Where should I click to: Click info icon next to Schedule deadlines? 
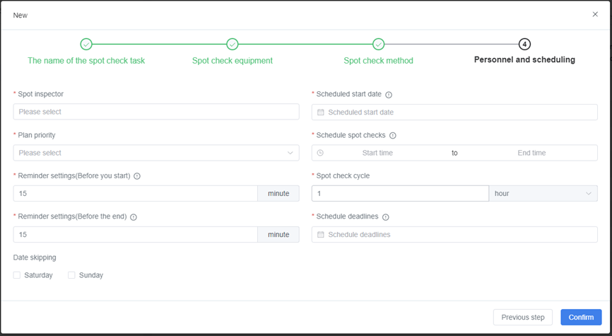386,217
